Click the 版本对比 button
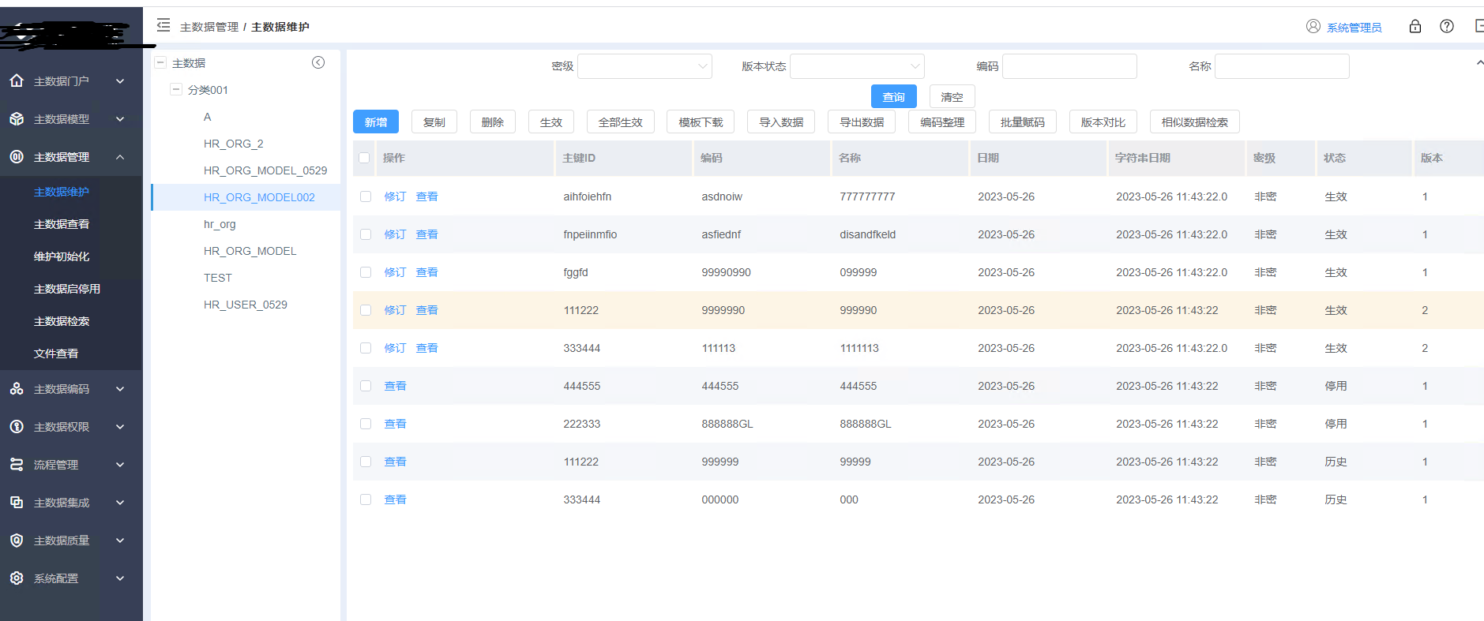This screenshot has height=621, width=1484. coord(1103,122)
